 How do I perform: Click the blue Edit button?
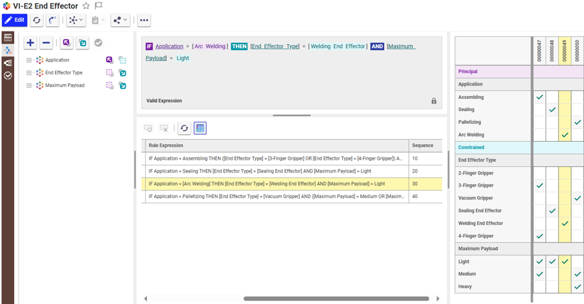point(15,20)
